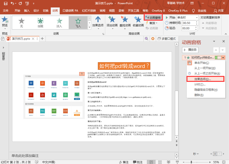229x164 pixels.
Task: Click the animation tag 1 on slide
Action: (x=82, y=74)
